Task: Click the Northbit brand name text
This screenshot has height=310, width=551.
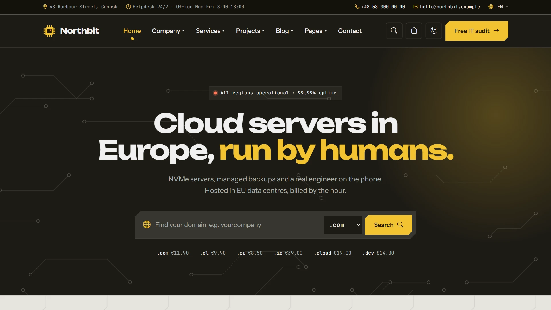Action: point(79,31)
